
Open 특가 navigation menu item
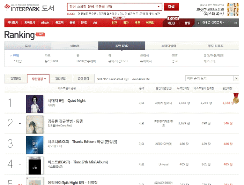click(x=126, y=23)
